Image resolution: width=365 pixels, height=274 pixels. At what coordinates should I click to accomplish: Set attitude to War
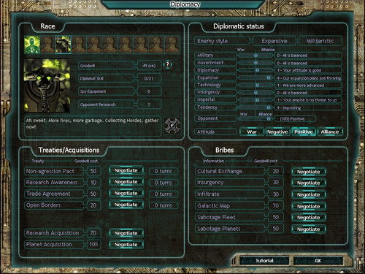(252, 132)
